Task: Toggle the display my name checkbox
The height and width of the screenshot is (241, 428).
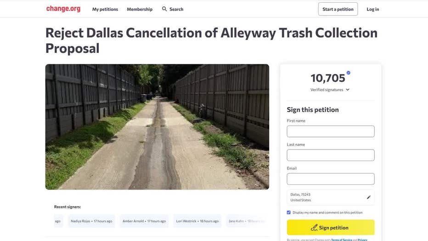Action: pyautogui.click(x=289, y=212)
